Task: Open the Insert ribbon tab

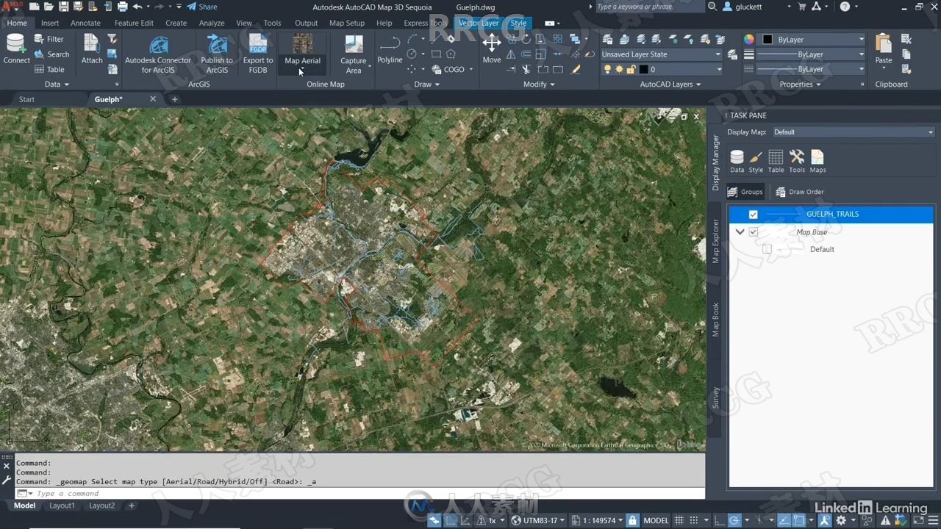Action: (50, 23)
